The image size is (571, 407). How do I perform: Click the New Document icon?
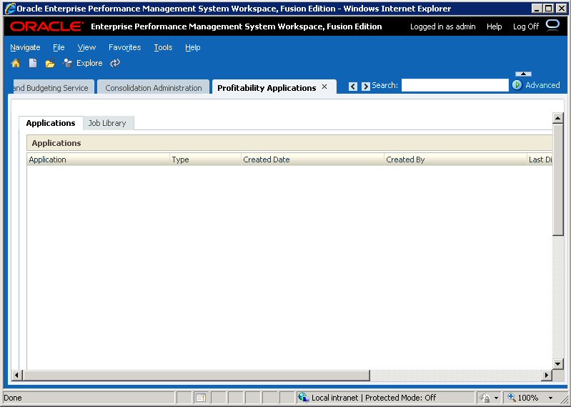33,63
